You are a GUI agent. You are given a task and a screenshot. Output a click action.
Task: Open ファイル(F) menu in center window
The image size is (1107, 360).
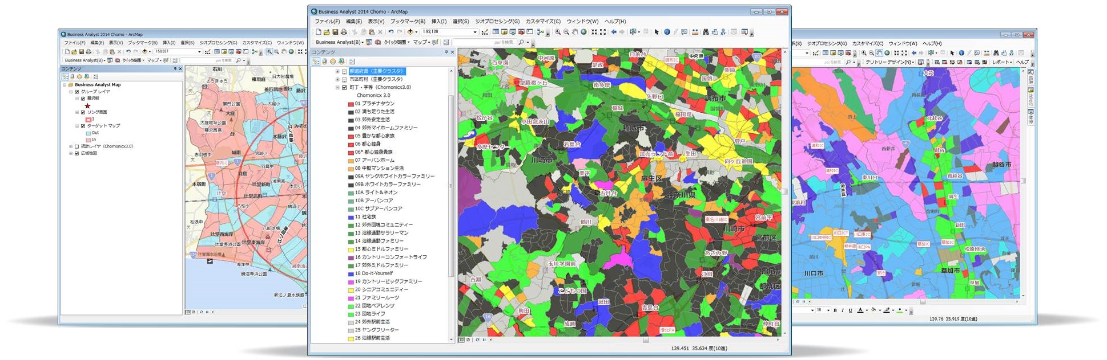click(x=327, y=21)
